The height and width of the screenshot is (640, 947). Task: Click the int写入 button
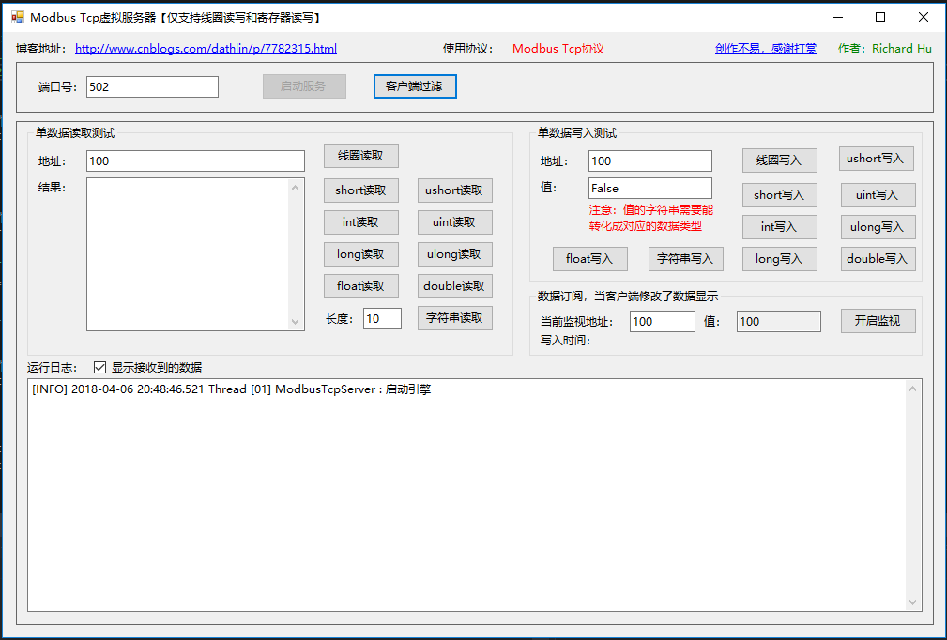780,227
